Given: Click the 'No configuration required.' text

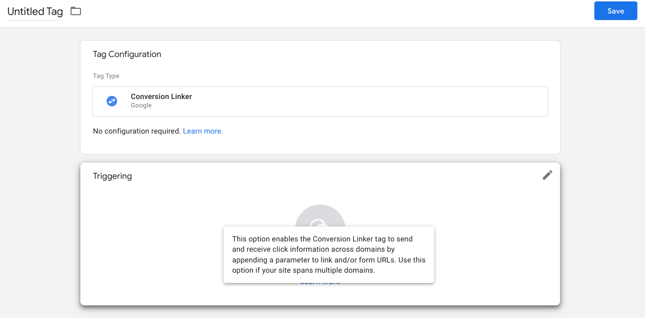Looking at the screenshot, I should (137, 131).
